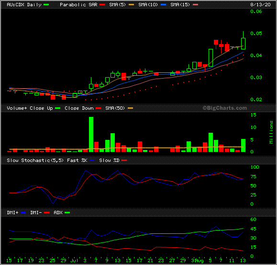Click the 0.05 price axis label
Image resolution: width=277 pixels, height=265 pixels.
point(256,33)
